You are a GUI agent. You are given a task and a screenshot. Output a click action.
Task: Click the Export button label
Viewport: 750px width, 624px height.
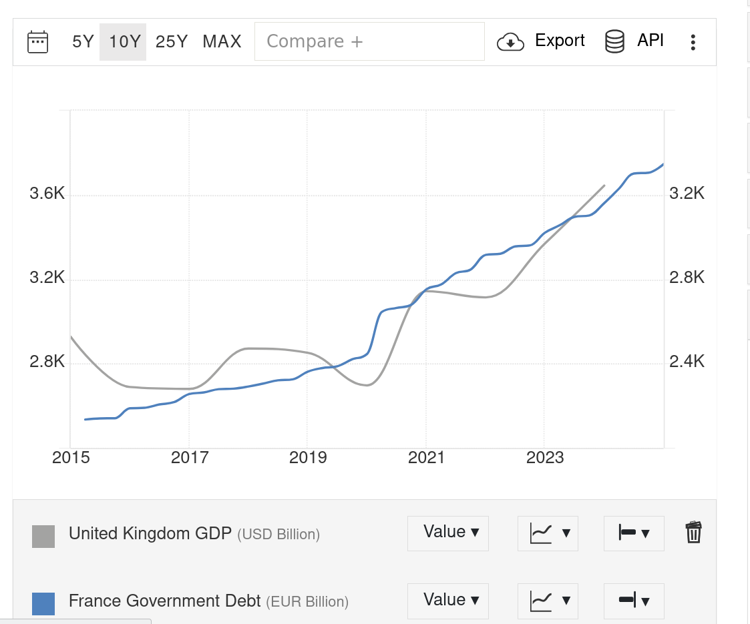point(560,41)
